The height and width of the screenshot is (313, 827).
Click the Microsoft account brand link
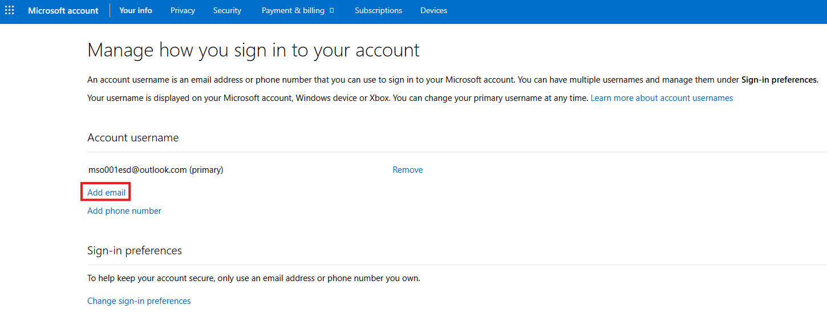click(63, 10)
